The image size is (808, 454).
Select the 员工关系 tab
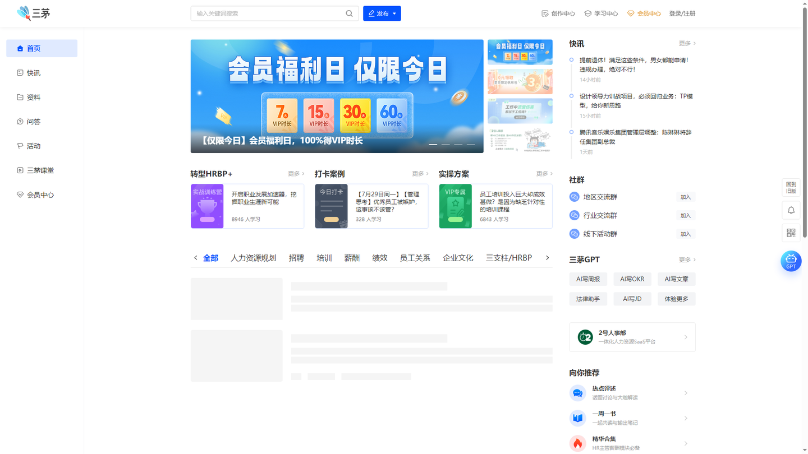pyautogui.click(x=415, y=258)
